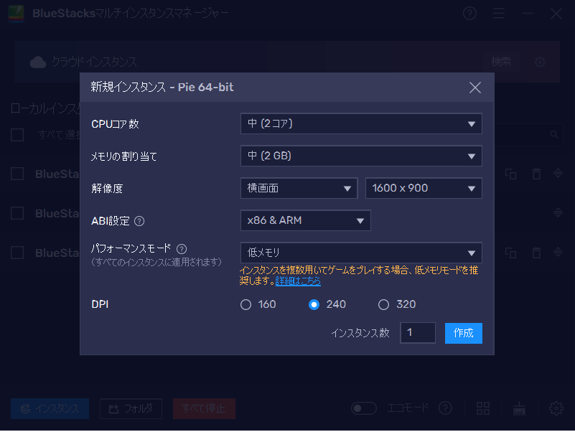Click the 作成 create button

[x=464, y=333]
